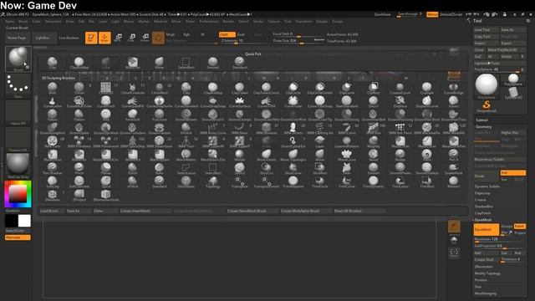Open the Preferences menu
The image size is (535, 301).
[x=209, y=22]
